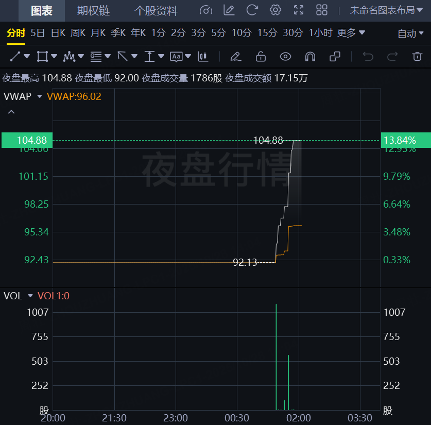Expand shape tool options arrow
This screenshot has width=431, height=425.
[x=54, y=56]
